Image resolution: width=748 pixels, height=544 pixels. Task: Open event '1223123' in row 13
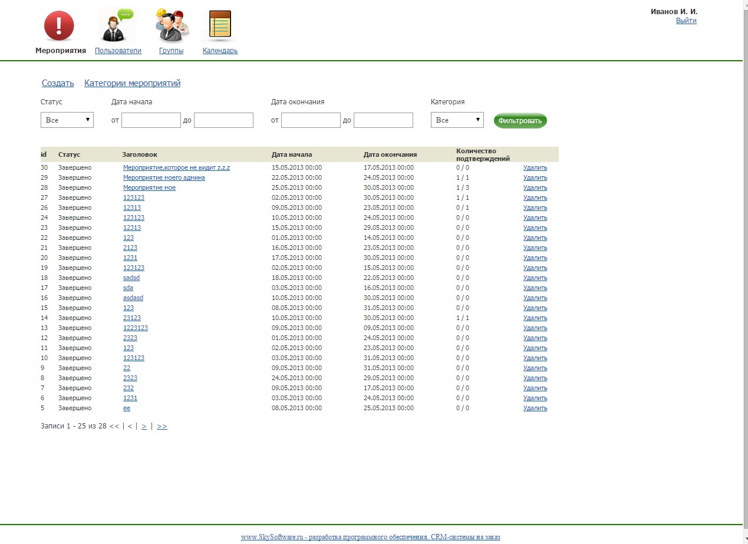coord(136,328)
